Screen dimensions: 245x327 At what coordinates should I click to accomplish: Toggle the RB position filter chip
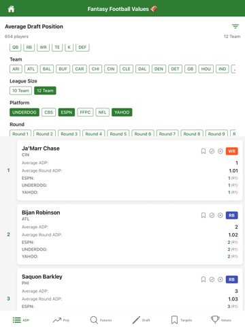(x=29, y=47)
